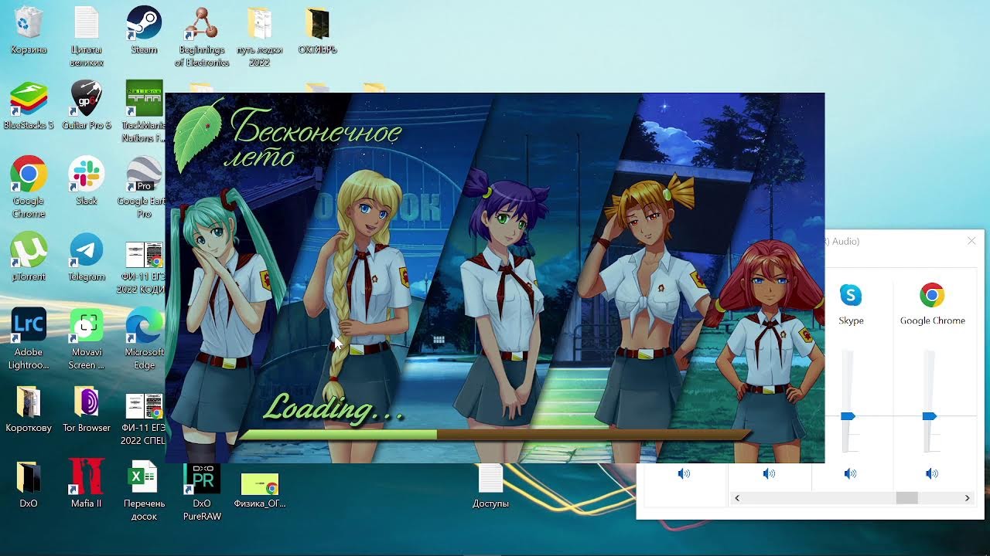Mute Google Chrome in the Volume Mixer
The height and width of the screenshot is (556, 990).
click(x=932, y=473)
